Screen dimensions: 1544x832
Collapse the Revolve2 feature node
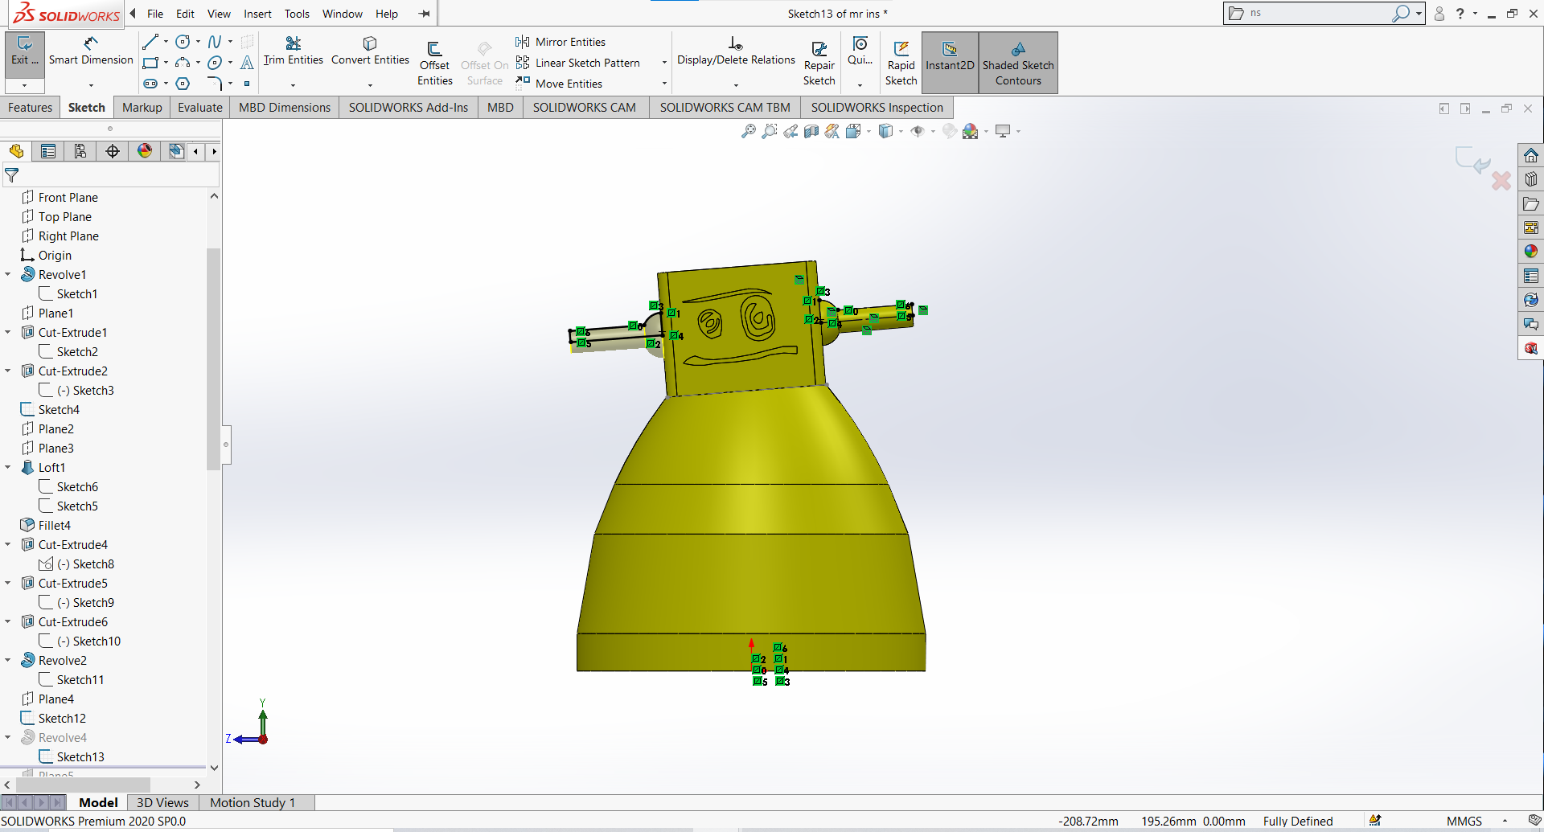click(8, 660)
